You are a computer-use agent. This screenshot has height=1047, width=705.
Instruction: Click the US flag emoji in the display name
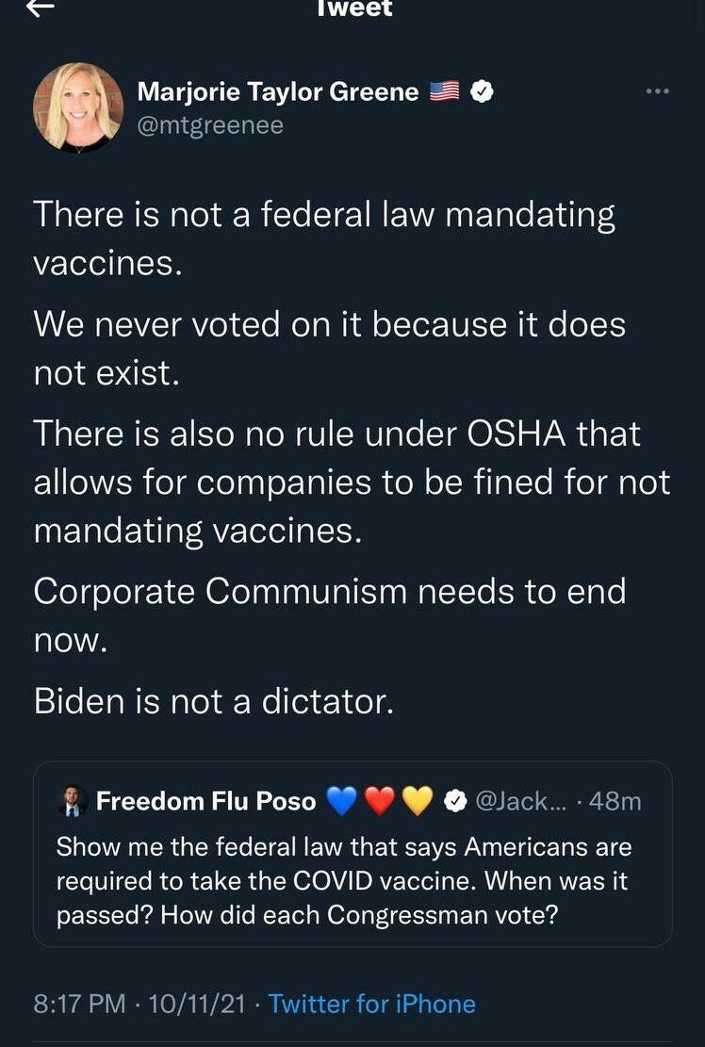(444, 91)
